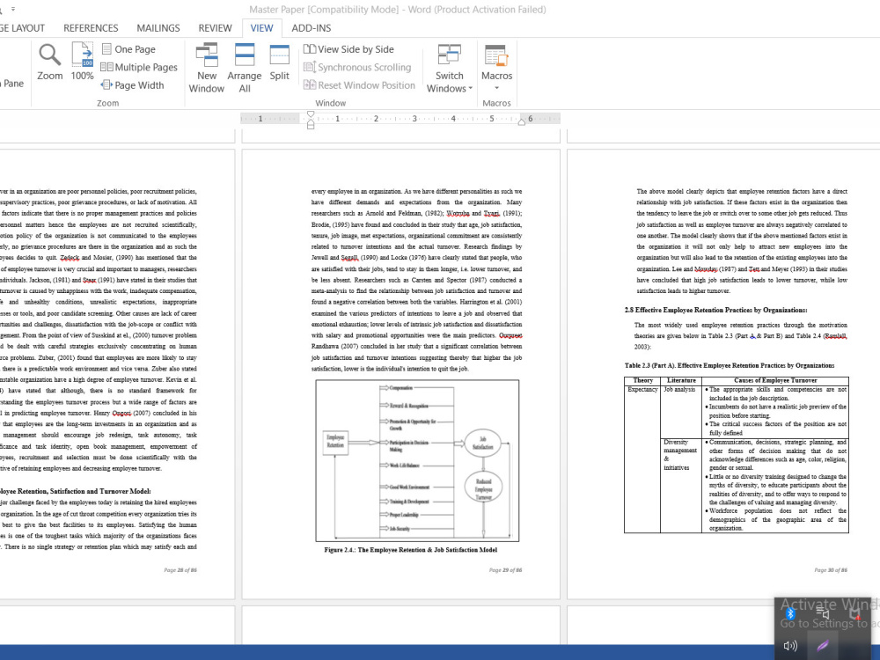Image resolution: width=880 pixels, height=660 pixels.
Task: Click the left indent box on ruler
Action: click(x=311, y=127)
